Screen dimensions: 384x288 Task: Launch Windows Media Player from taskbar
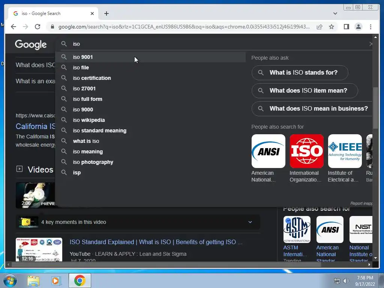click(56, 280)
